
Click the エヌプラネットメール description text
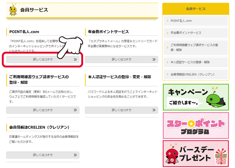coord(122,44)
